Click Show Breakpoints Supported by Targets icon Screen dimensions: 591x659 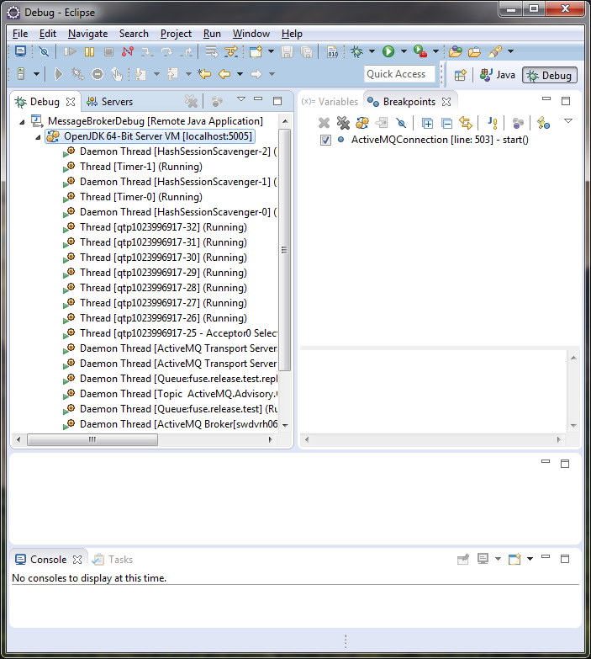tap(362, 123)
